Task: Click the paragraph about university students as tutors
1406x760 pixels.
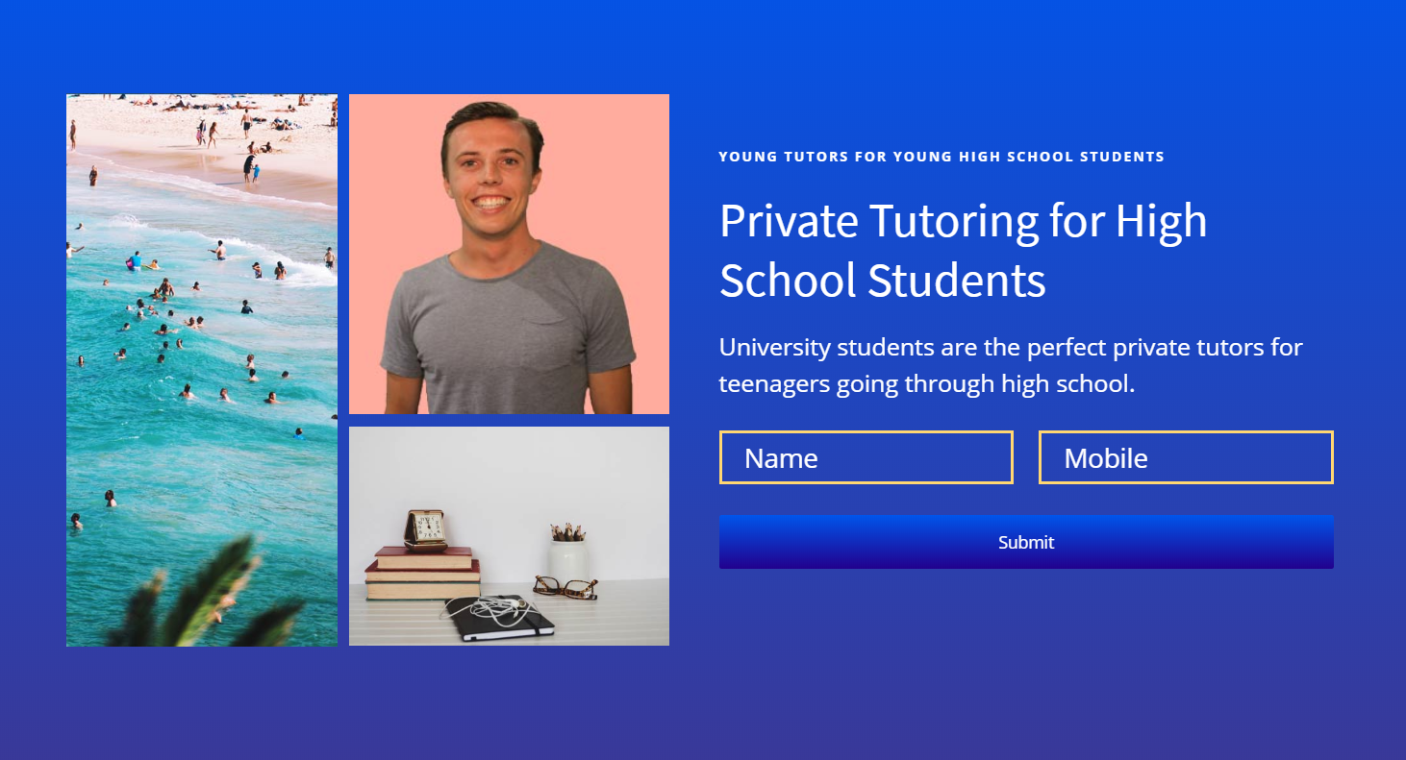Action: click(x=1009, y=365)
